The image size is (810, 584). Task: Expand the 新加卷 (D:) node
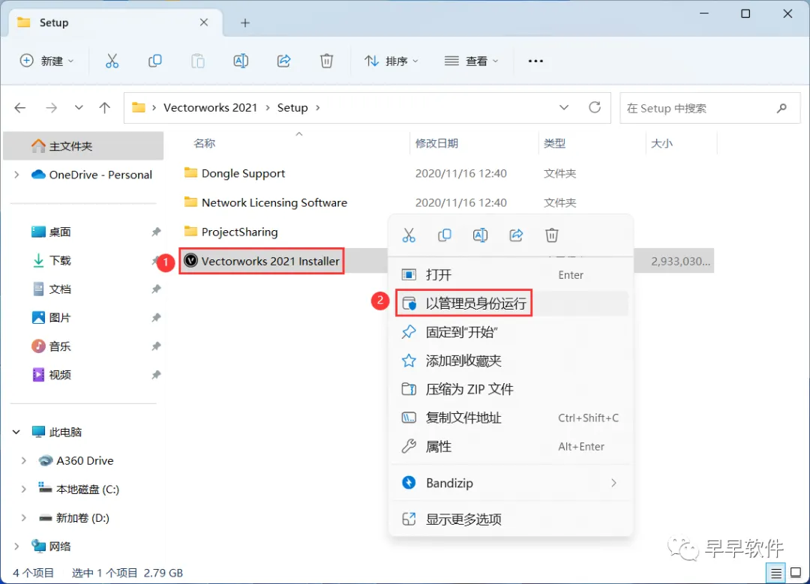click(x=24, y=517)
